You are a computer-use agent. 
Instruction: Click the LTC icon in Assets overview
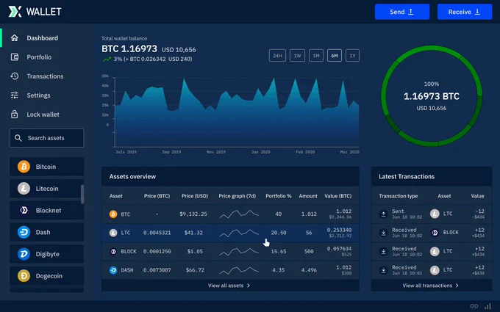[113, 233]
